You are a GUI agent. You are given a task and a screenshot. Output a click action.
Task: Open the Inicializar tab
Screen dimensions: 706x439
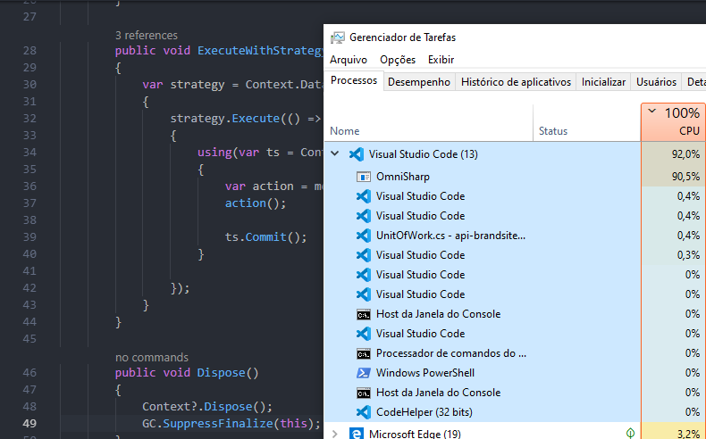[603, 82]
